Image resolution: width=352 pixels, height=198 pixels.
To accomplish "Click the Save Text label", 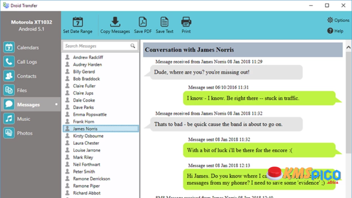I will point(164,31).
